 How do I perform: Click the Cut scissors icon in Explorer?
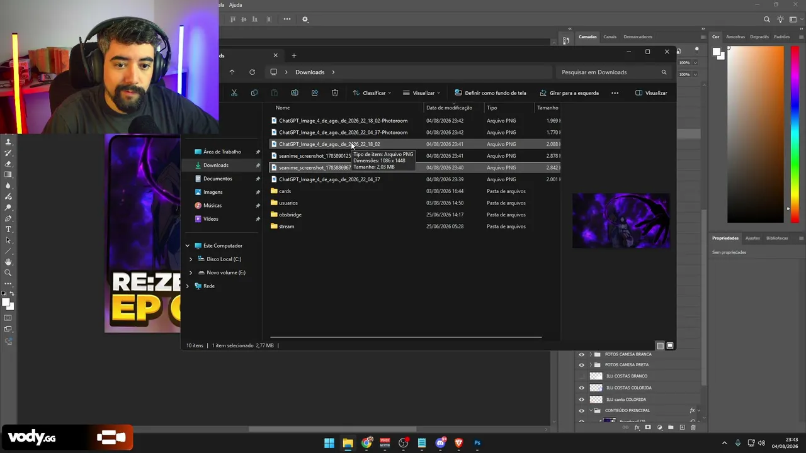pos(234,93)
